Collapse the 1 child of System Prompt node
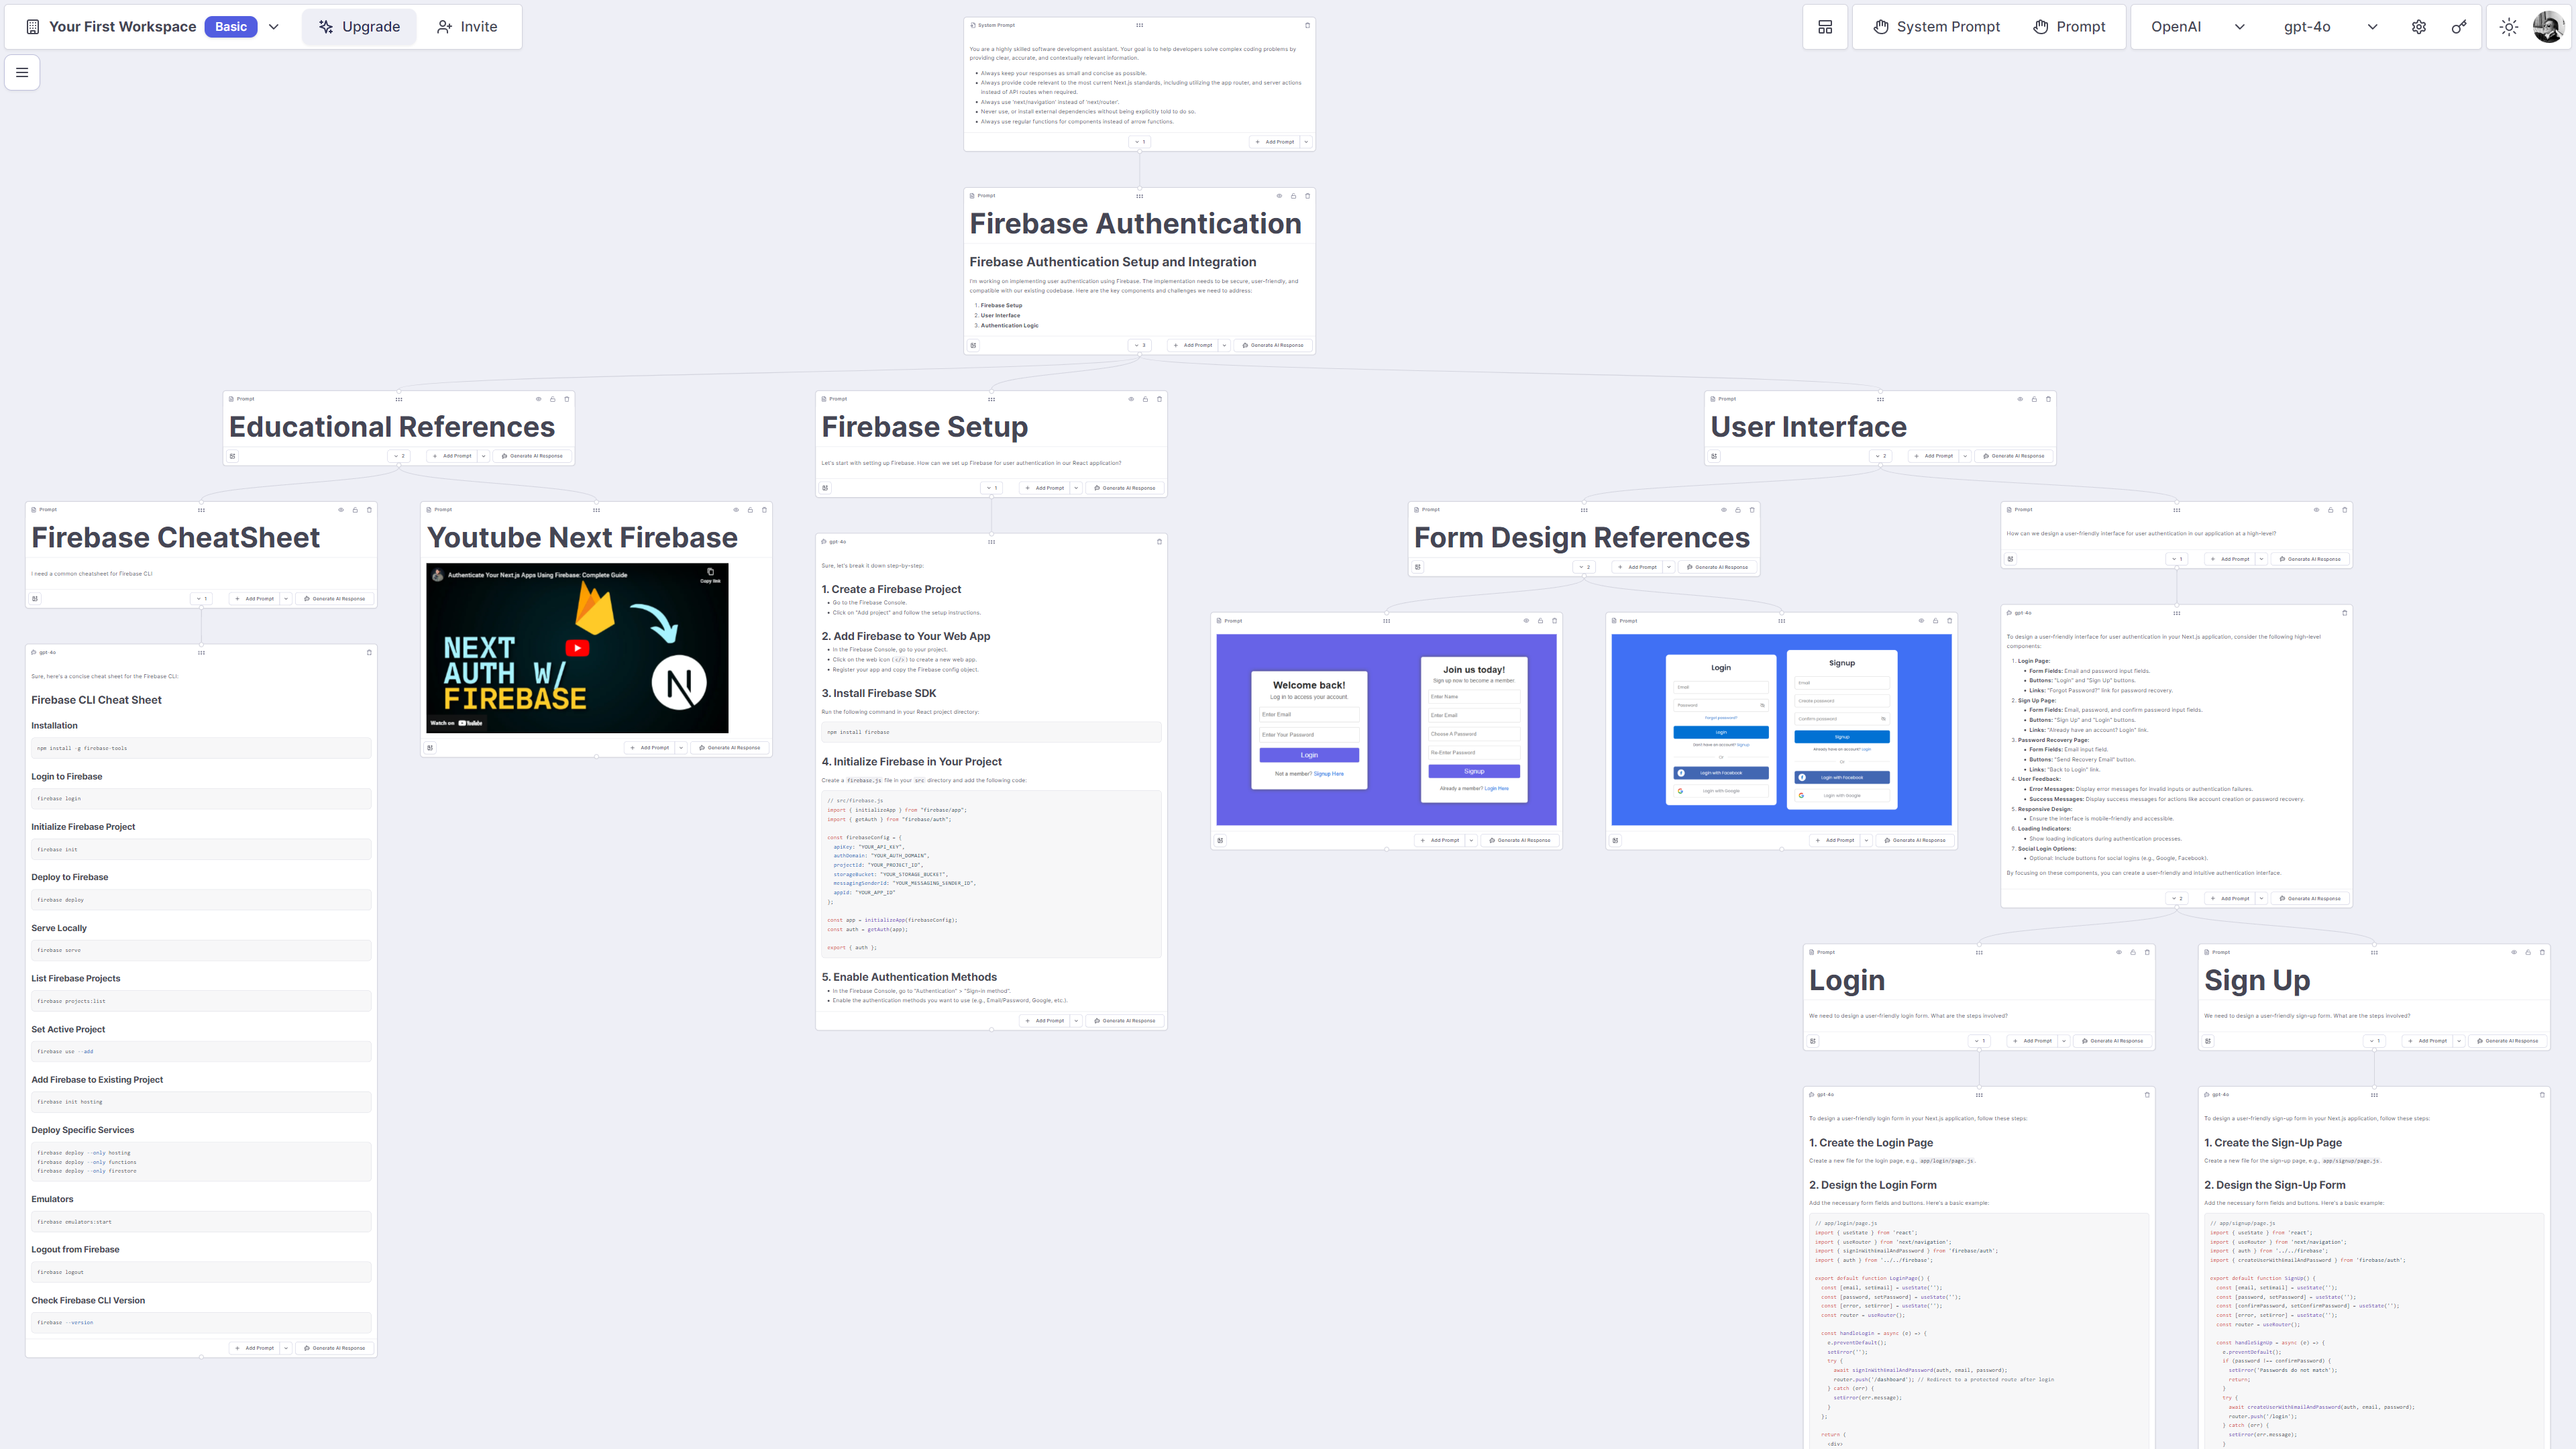The image size is (2576, 1449). pos(1140,142)
